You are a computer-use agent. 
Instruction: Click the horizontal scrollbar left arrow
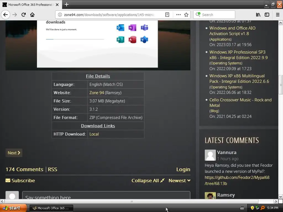[2, 201]
